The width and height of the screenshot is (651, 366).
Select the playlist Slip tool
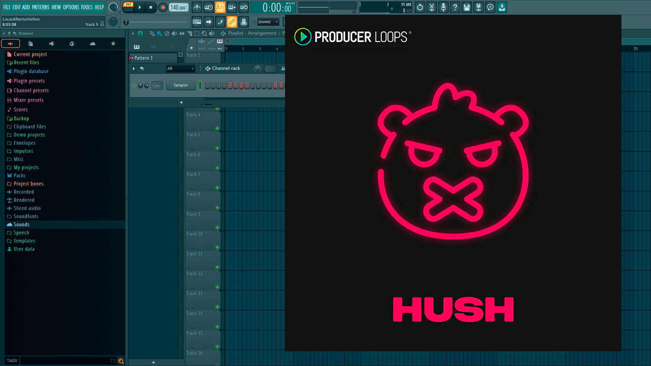point(182,33)
